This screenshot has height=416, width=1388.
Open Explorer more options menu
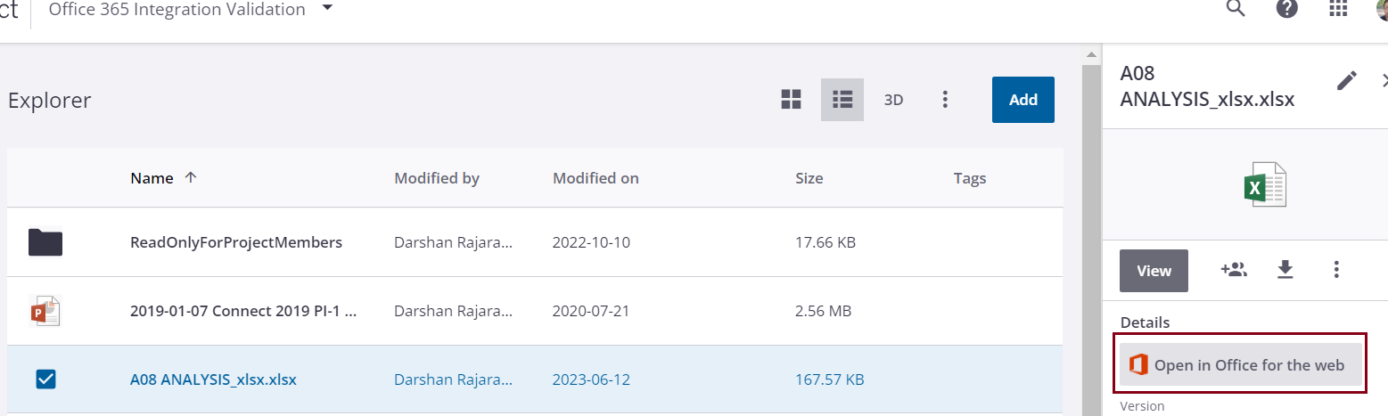tap(945, 100)
